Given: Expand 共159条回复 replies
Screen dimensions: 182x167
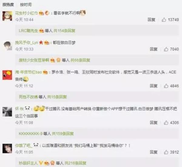Looking at the screenshot, I should (63, 134).
